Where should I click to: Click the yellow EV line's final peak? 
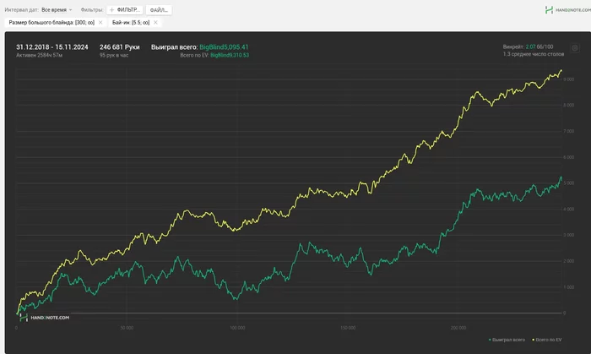tap(561, 70)
